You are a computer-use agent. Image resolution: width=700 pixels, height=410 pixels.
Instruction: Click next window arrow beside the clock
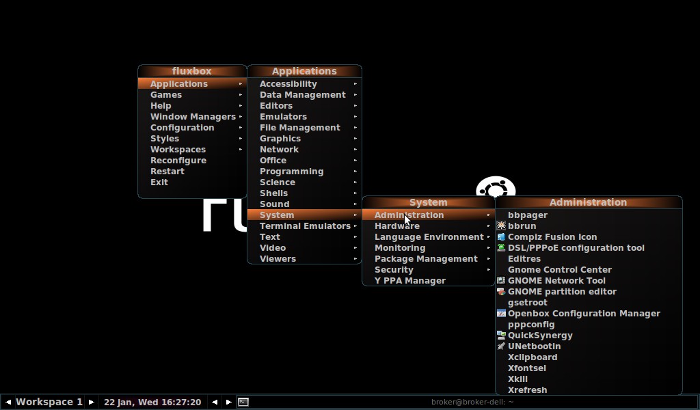(x=228, y=402)
